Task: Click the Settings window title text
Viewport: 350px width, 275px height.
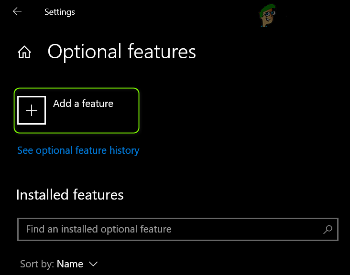Action: [x=60, y=11]
